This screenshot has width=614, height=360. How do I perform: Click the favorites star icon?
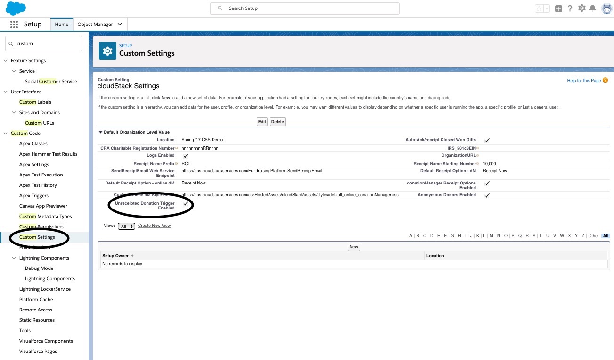click(539, 8)
